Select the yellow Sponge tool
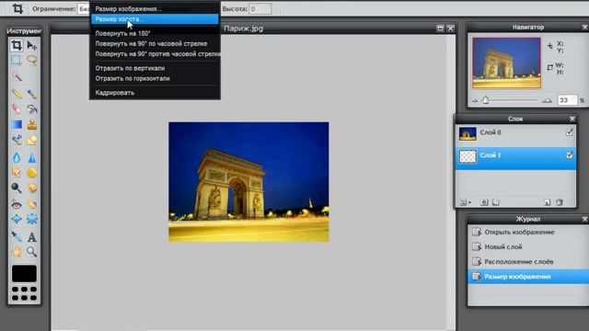 coord(32,173)
